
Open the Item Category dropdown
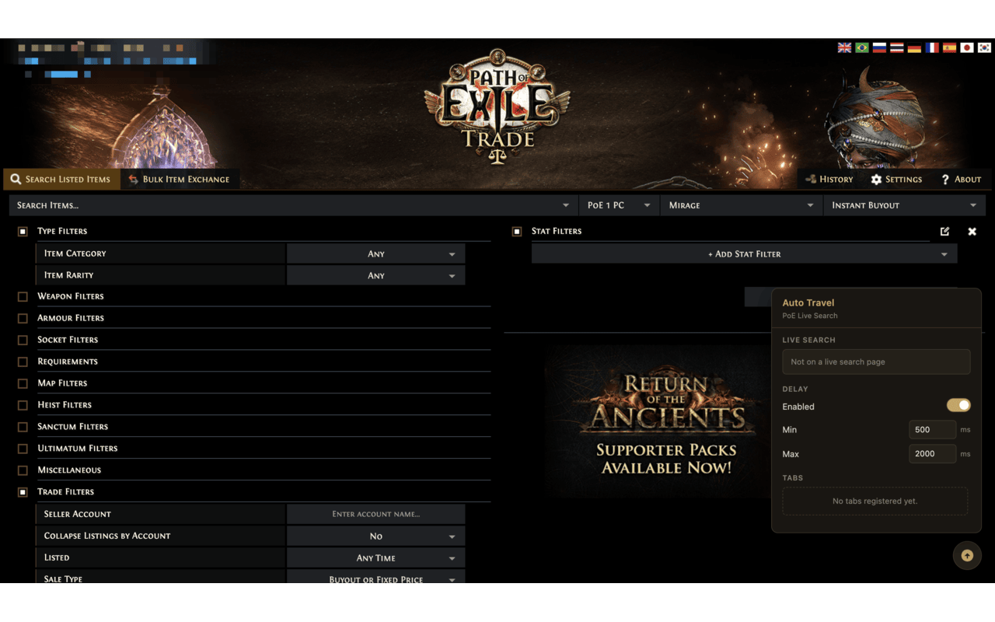point(375,253)
